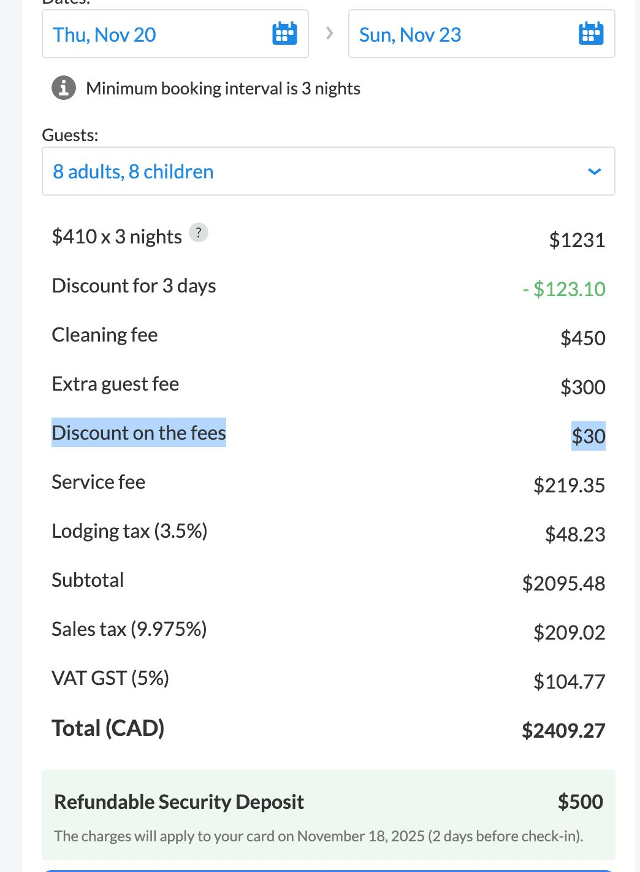Click the arrow between the date fields

click(329, 33)
